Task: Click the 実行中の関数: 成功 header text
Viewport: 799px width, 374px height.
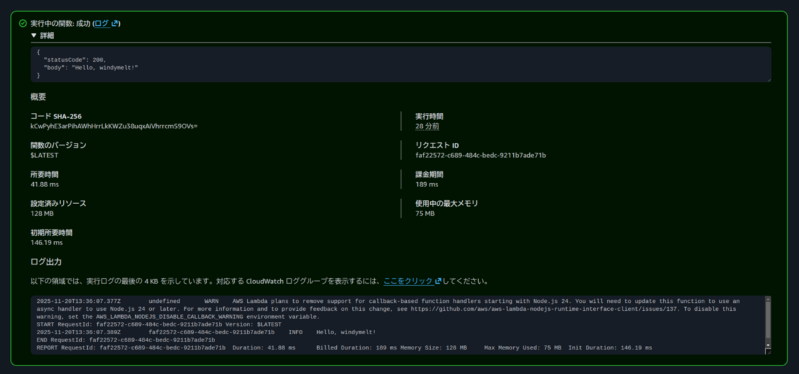Action: coord(60,23)
